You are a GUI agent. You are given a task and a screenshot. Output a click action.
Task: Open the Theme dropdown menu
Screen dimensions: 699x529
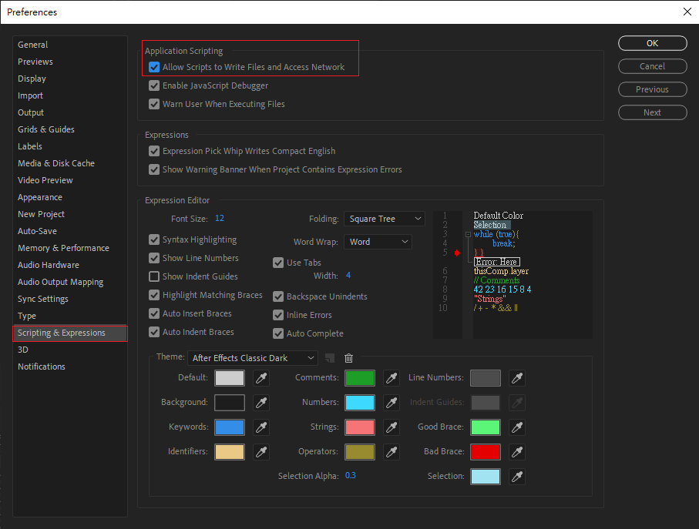pyautogui.click(x=253, y=358)
